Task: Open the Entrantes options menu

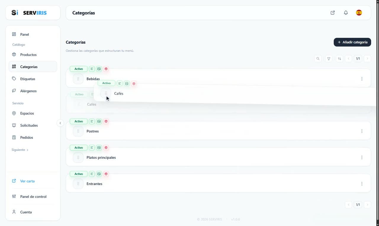Action: [x=362, y=184]
